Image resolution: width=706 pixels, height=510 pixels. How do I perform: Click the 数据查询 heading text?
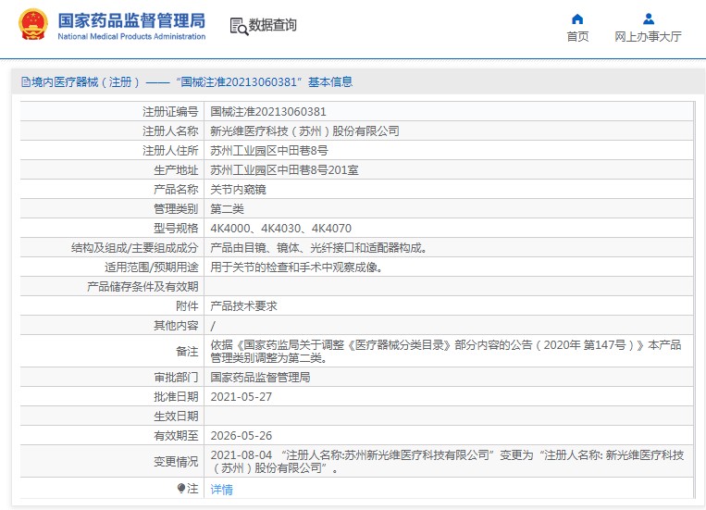click(272, 25)
